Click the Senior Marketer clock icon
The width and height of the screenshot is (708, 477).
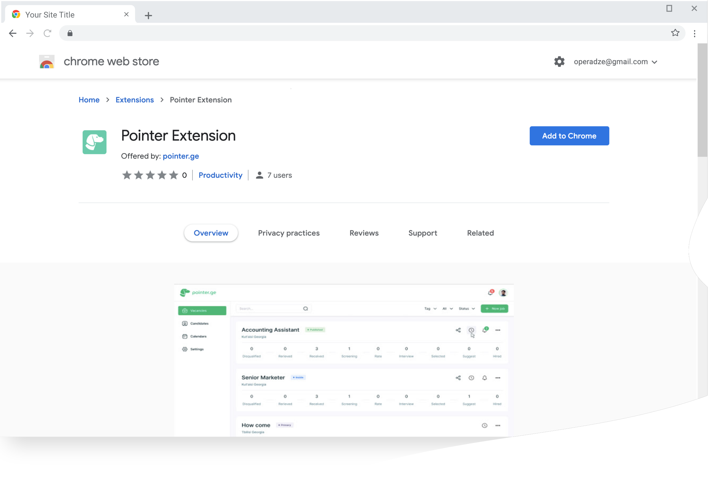point(471,378)
